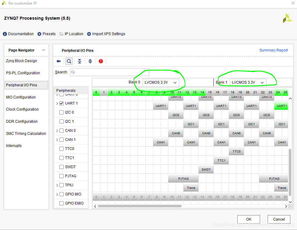The width and height of the screenshot is (297, 230).
Task: Select the TTC1 pin cell
Action: click(x=221, y=160)
